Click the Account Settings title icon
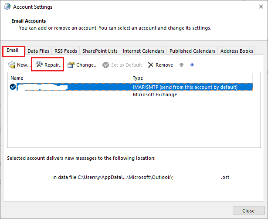The image size is (268, 219). tap(7, 7)
